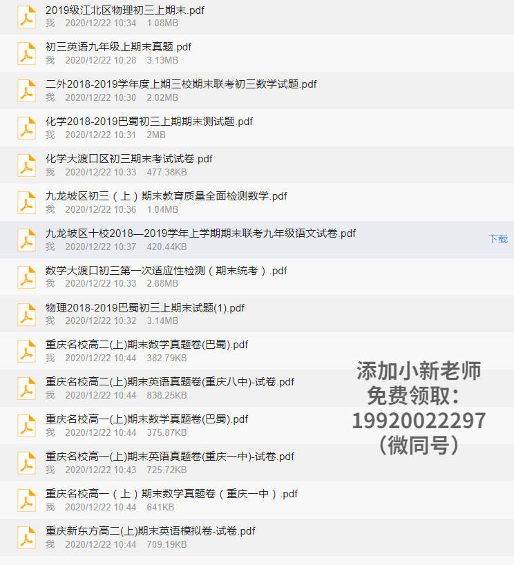Click the 375.87KB file size text
The width and height of the screenshot is (514, 565).
click(x=167, y=433)
